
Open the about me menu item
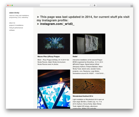(x=12, y=23)
